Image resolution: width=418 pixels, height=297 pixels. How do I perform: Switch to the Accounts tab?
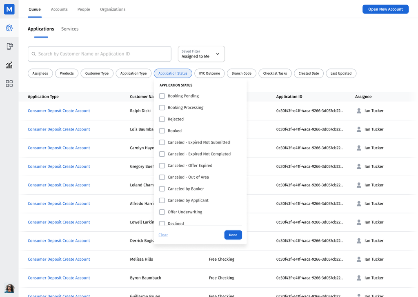(59, 9)
